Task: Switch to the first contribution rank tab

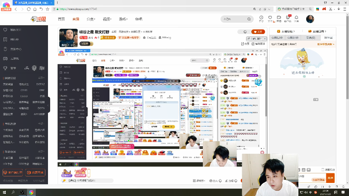Action: pyautogui.click(x=277, y=38)
